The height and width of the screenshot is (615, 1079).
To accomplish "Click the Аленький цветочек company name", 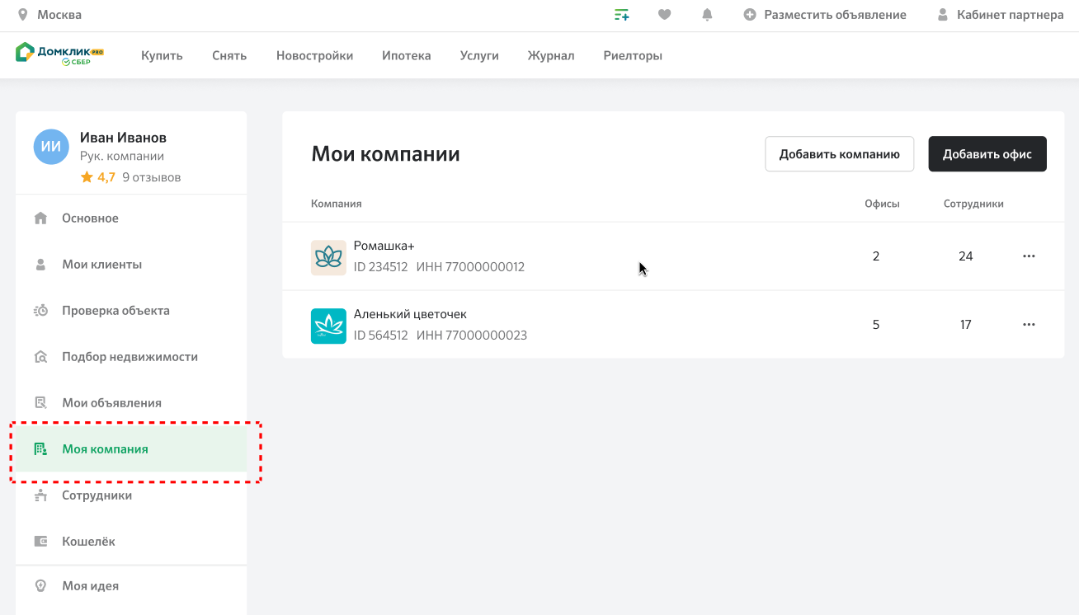I will coord(410,314).
